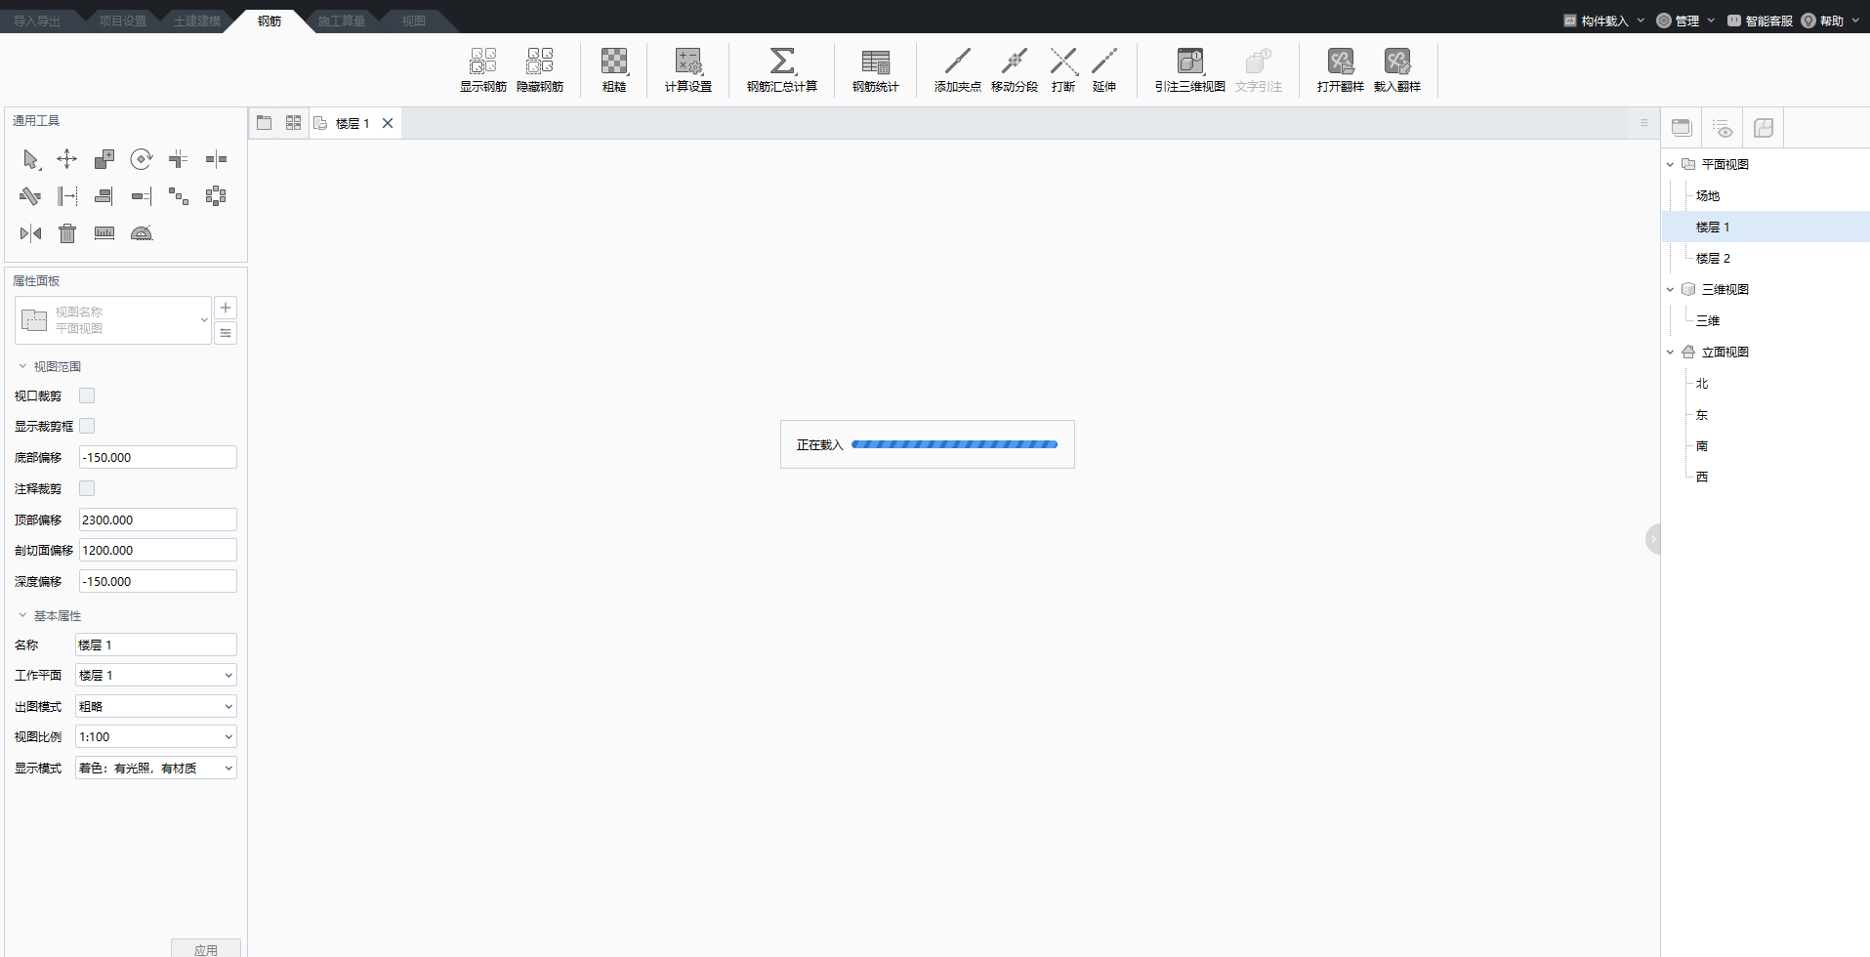Collapse the 视图范围 section
1870x957 pixels.
[22, 366]
